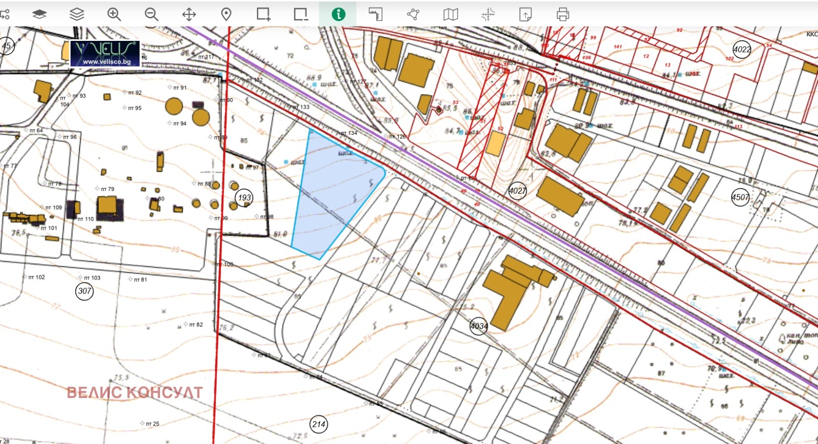Select the pan move arrows tool
The height and width of the screenshot is (444, 818).
point(189,14)
